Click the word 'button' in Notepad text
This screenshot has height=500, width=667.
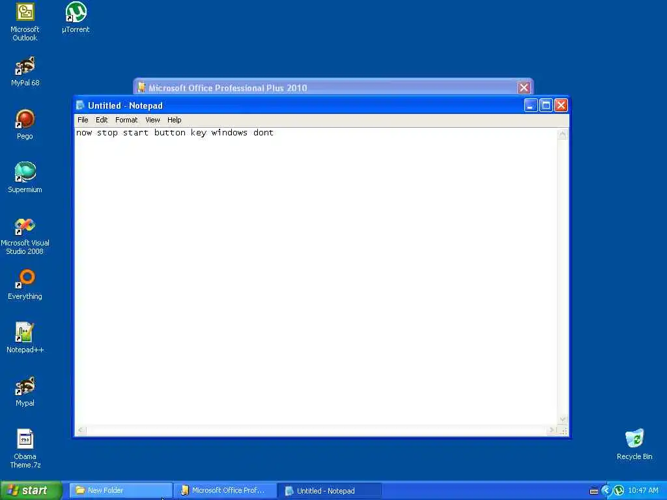point(170,133)
